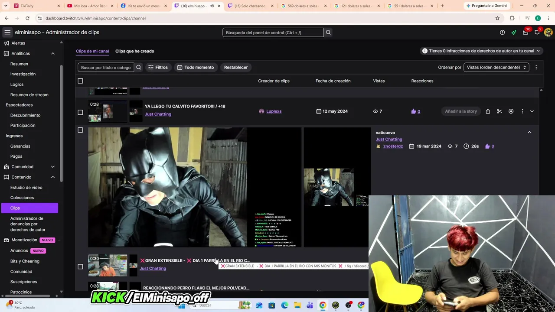Open the Luplexs clip creator link
The height and width of the screenshot is (312, 555).
click(274, 111)
